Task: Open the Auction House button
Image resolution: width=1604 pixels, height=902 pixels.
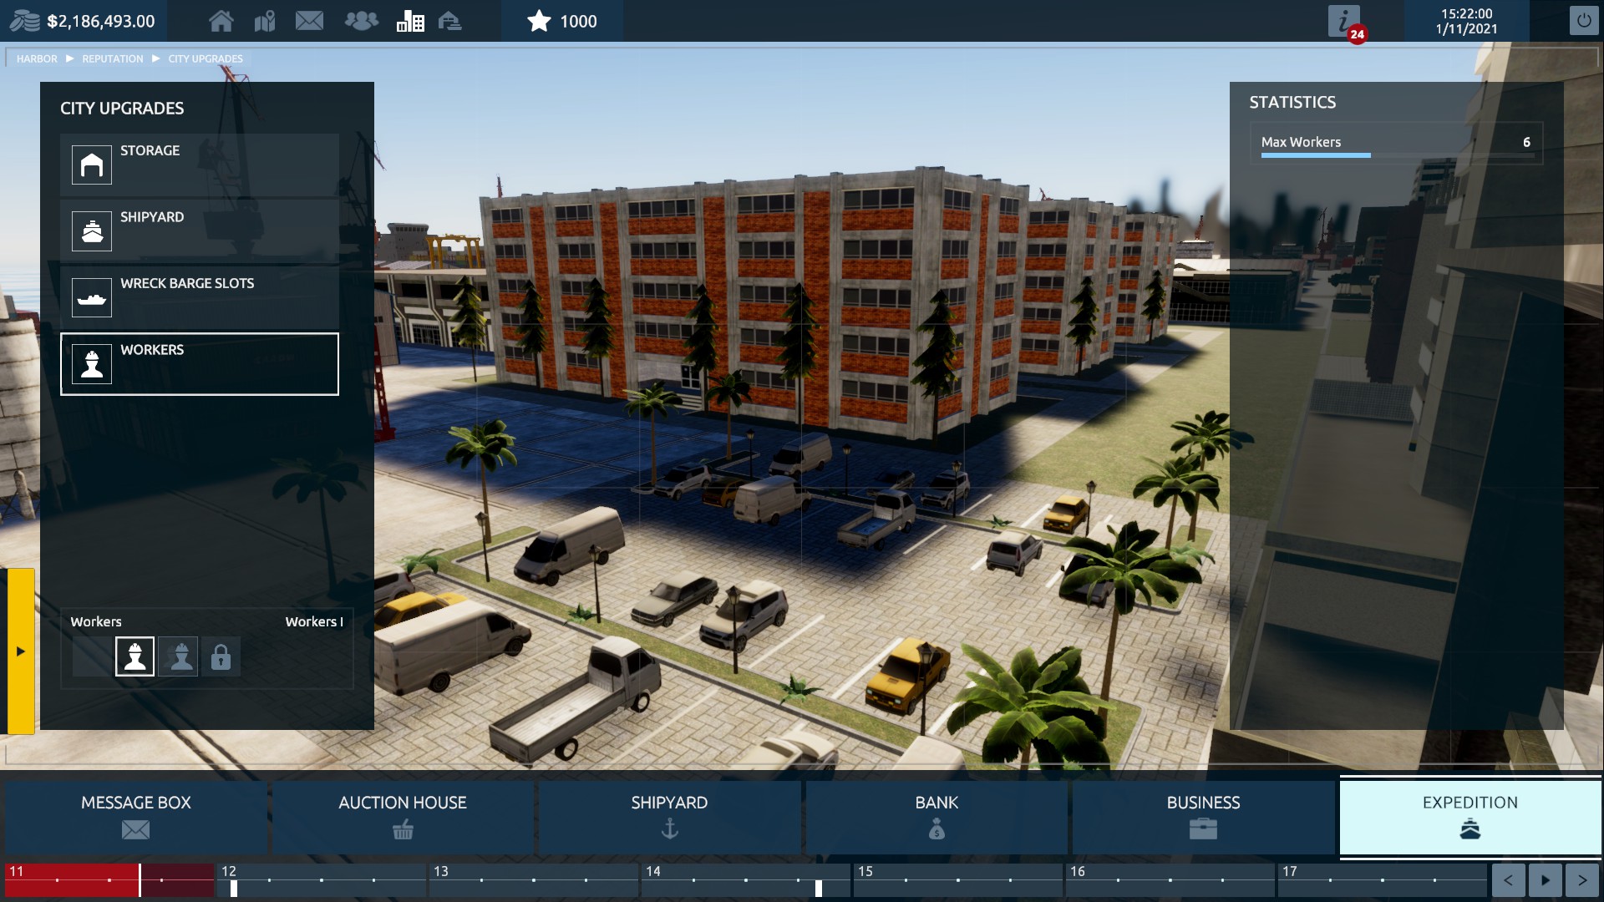Action: coord(402,815)
